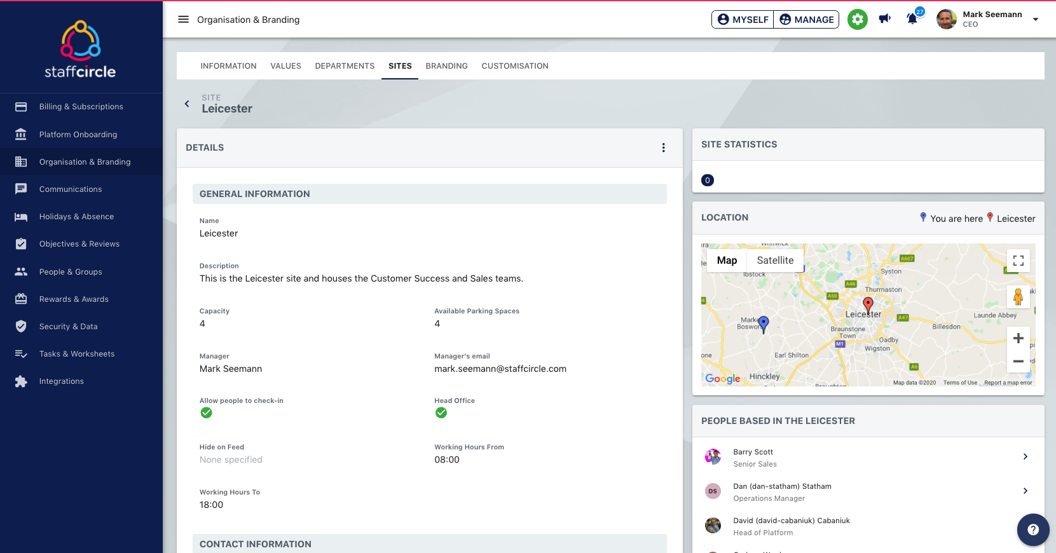Switch map to Map view

[x=727, y=261]
